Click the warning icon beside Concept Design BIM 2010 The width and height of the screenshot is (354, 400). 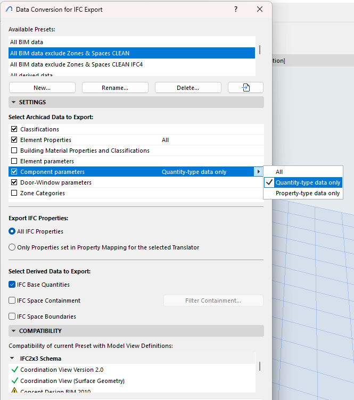14,392
